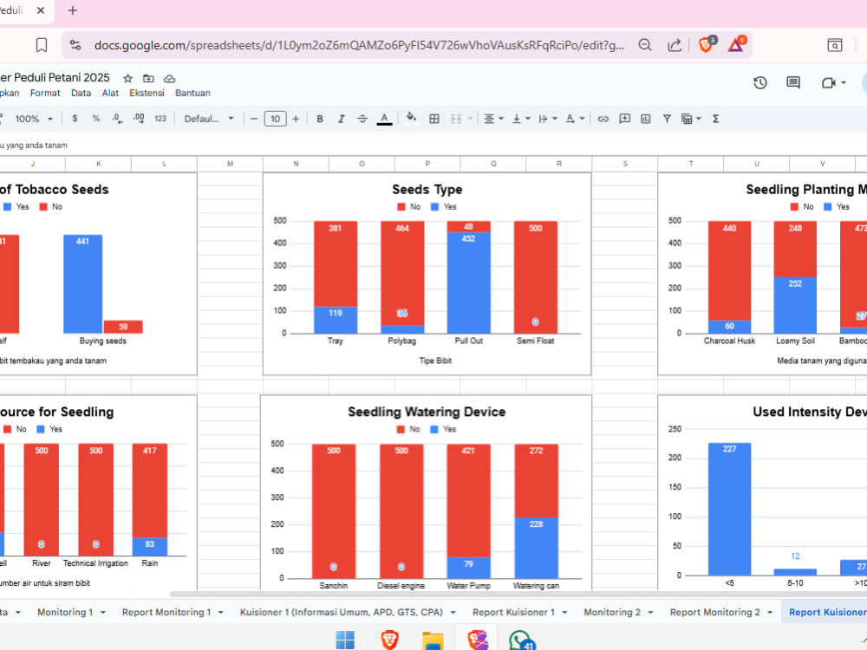Star the spreadsheet document
Image resolution: width=867 pixels, height=650 pixels.
click(x=127, y=79)
